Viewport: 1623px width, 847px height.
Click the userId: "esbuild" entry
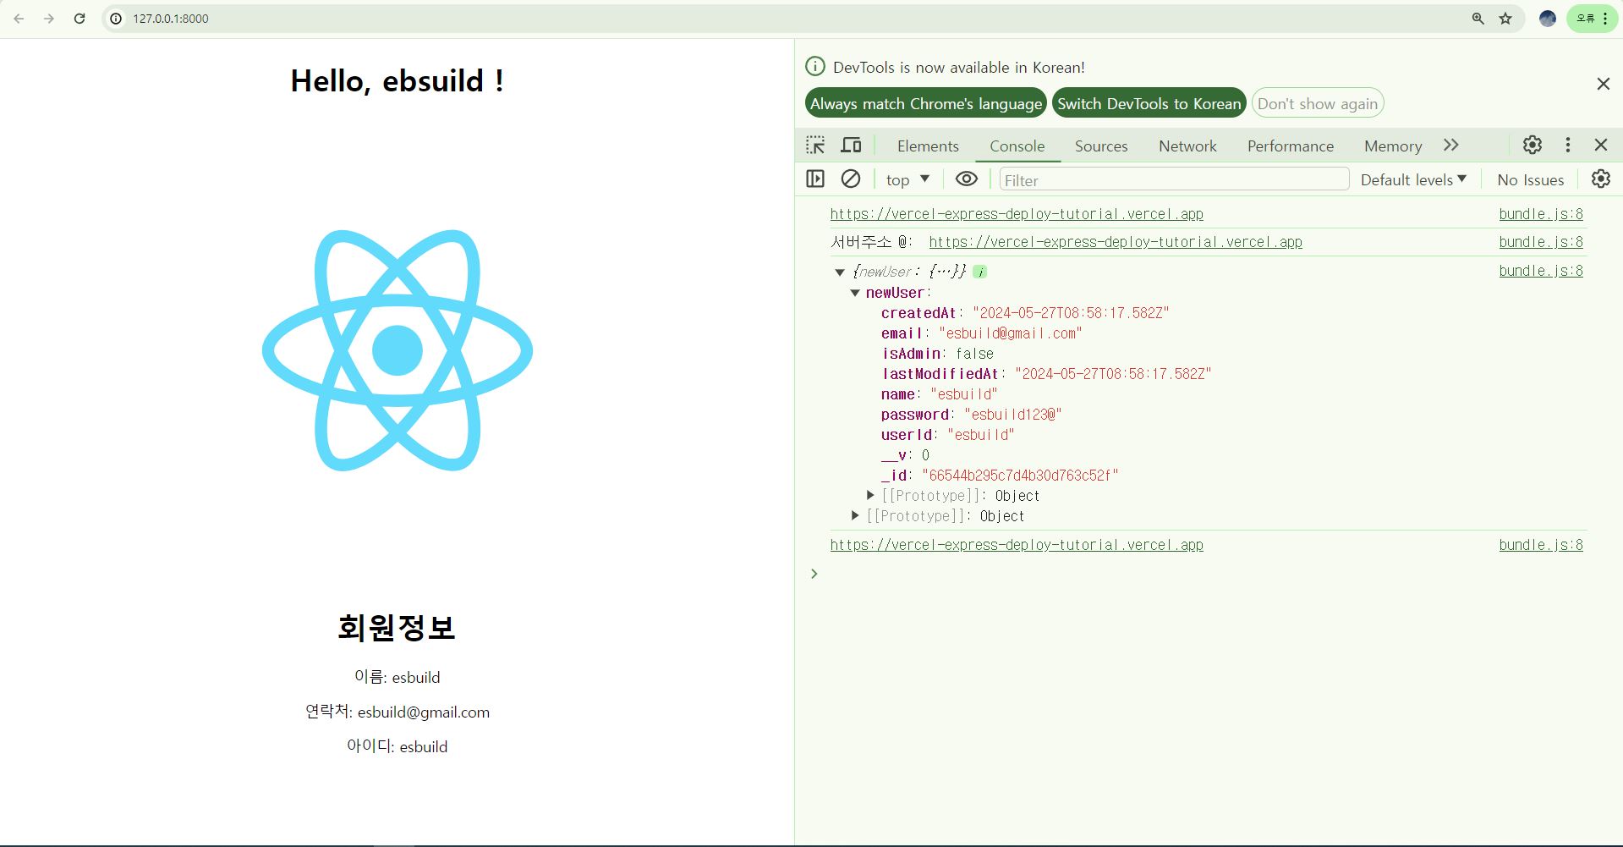tap(948, 435)
